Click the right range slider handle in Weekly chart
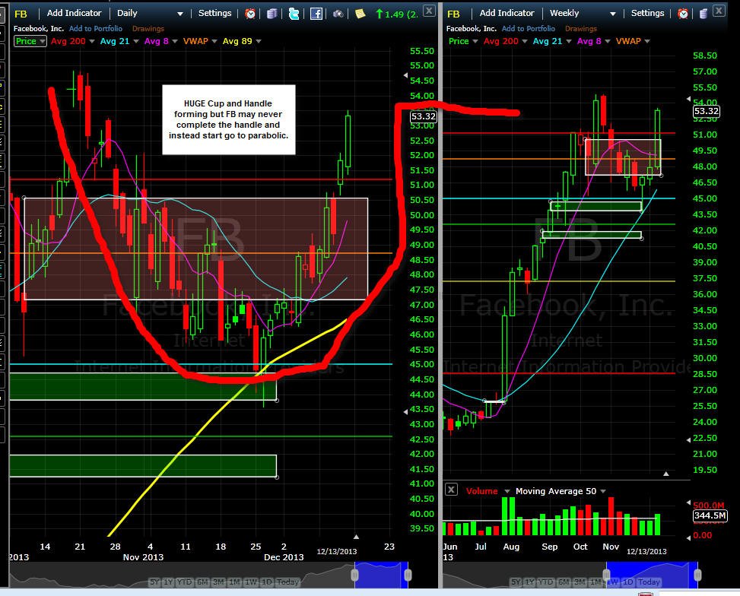 (x=697, y=574)
